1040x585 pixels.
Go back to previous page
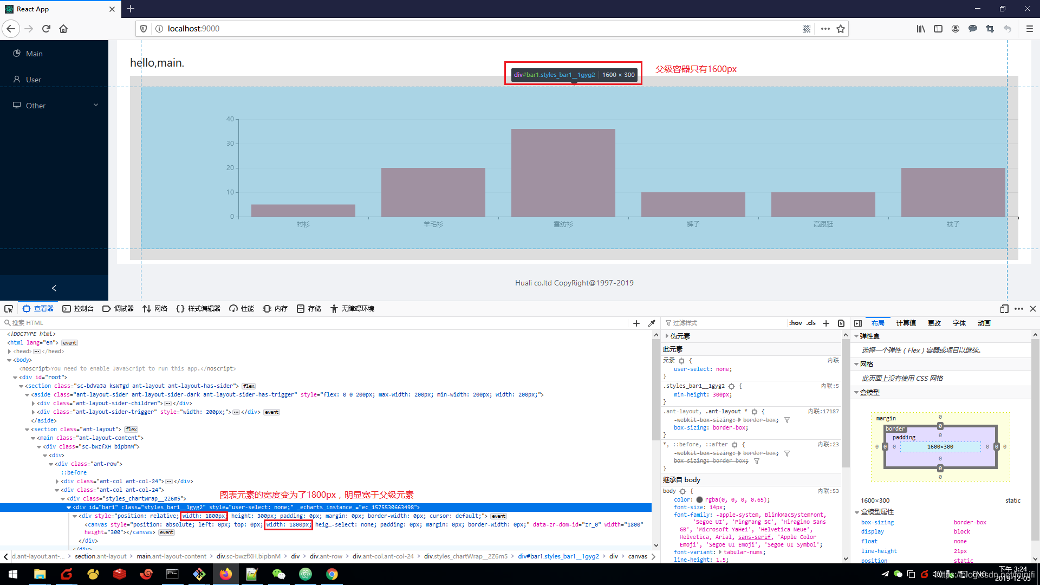pos(11,29)
